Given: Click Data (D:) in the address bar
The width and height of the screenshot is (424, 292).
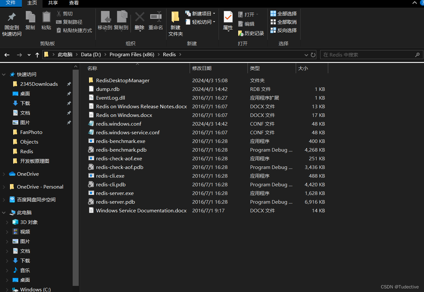Looking at the screenshot, I should click(91, 55).
